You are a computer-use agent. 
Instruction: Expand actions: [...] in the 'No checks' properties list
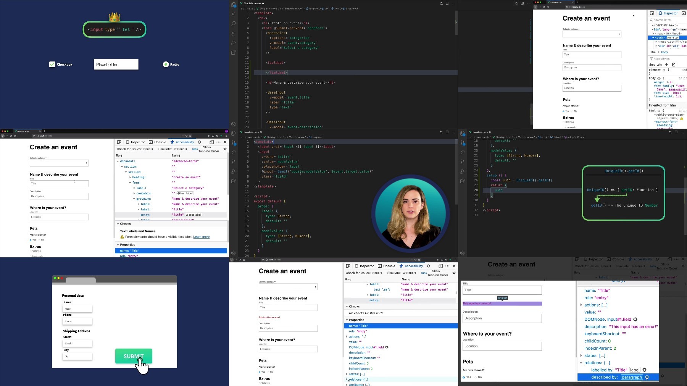pyautogui.click(x=347, y=336)
